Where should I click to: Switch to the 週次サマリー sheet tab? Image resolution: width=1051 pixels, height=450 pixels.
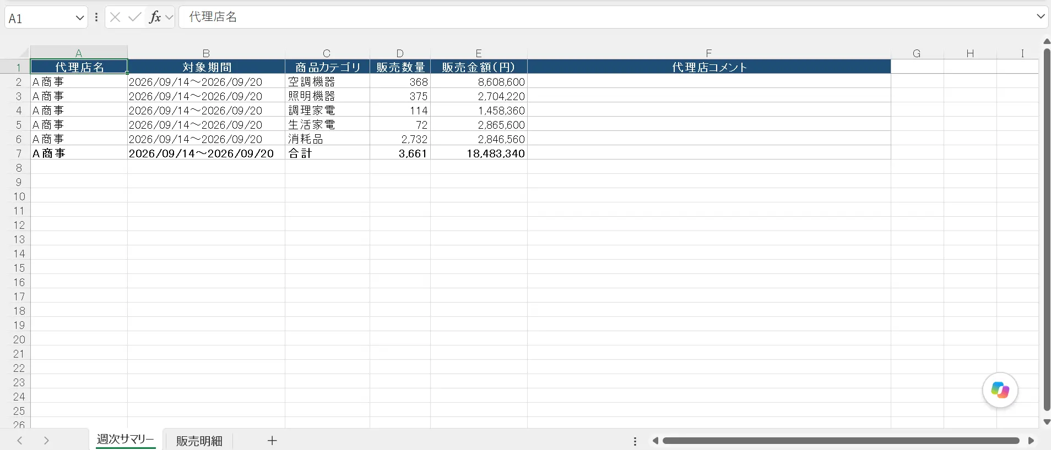click(x=126, y=440)
